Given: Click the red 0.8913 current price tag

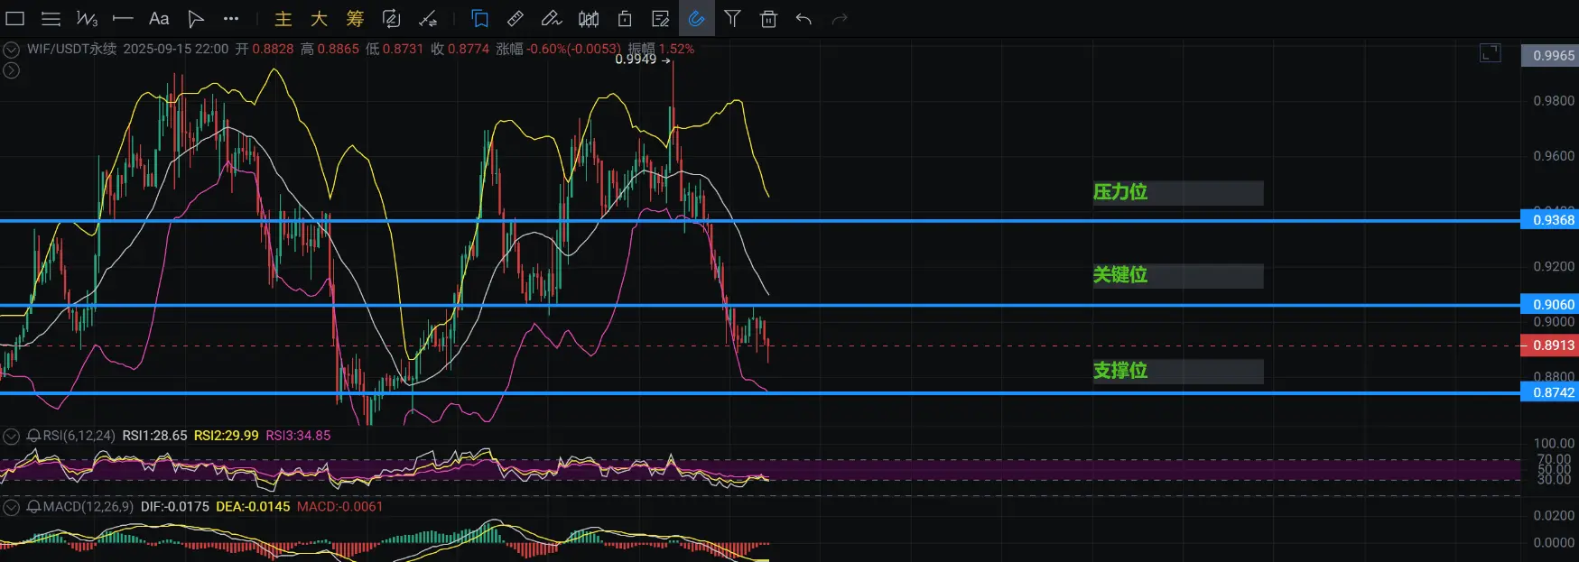Looking at the screenshot, I should coord(1550,345).
